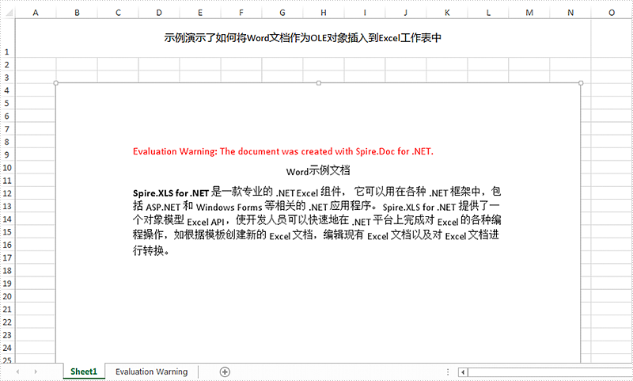Click the top-right OLE object resize handle
Screen dimensions: 633x381
(x=581, y=83)
